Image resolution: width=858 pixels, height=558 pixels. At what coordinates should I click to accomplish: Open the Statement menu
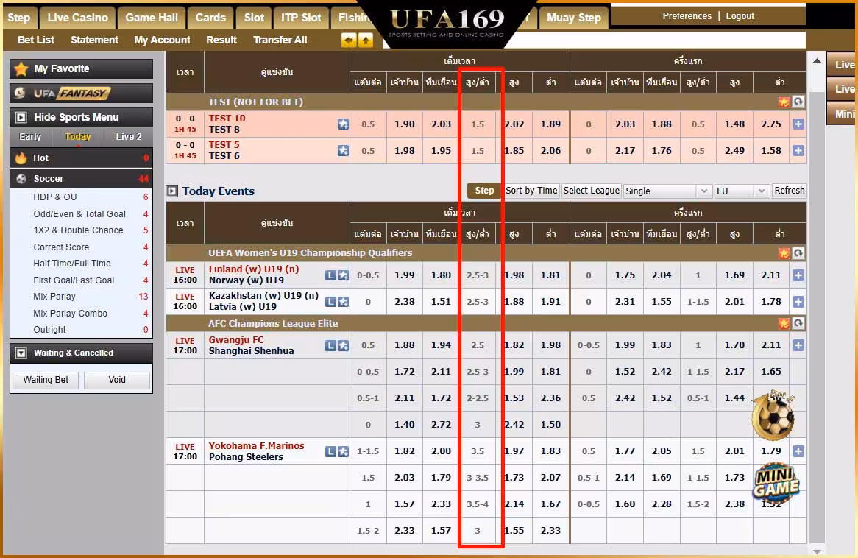94,40
